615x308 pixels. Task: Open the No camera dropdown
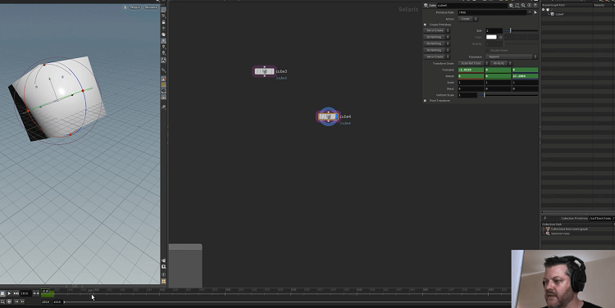coord(151,7)
